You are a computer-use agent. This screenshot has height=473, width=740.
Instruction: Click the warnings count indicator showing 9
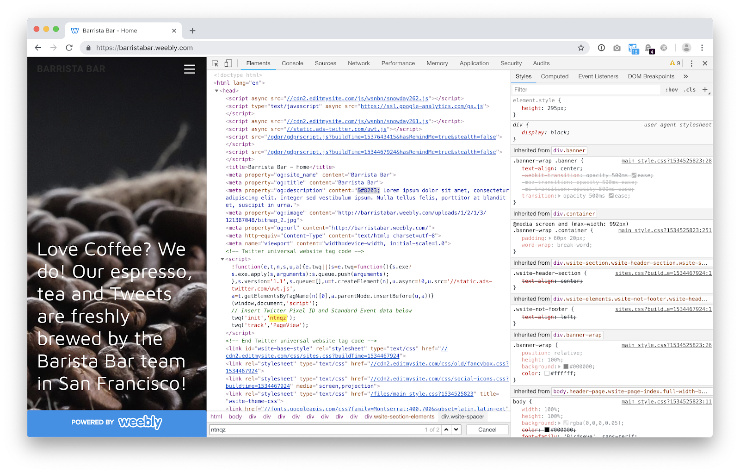[675, 63]
